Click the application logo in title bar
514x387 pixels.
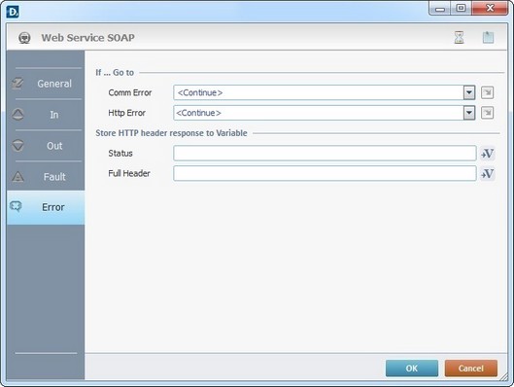13,12
